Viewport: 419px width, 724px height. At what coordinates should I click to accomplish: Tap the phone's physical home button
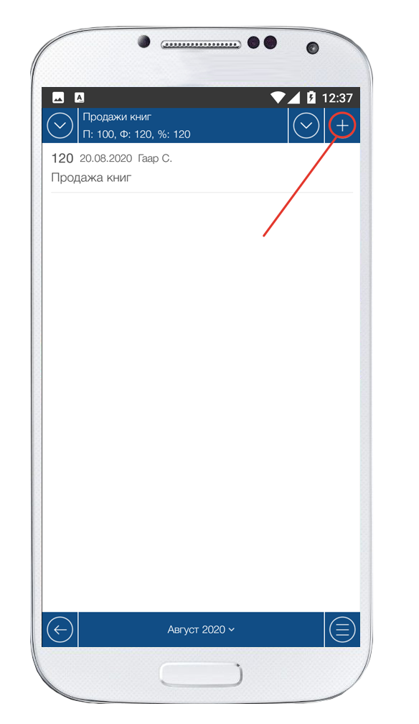pos(201,676)
